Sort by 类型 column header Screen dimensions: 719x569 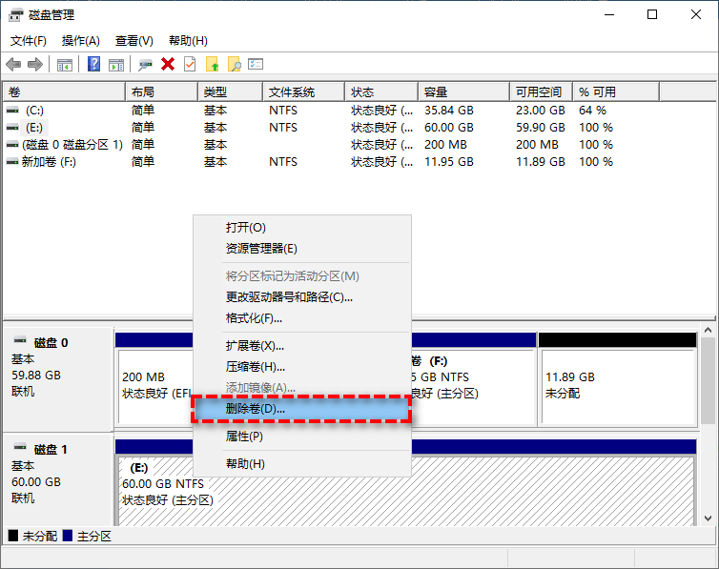[230, 92]
